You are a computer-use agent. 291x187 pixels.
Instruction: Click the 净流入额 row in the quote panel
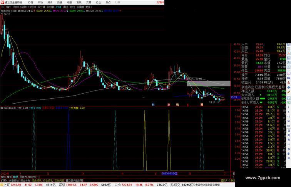coord(263,91)
